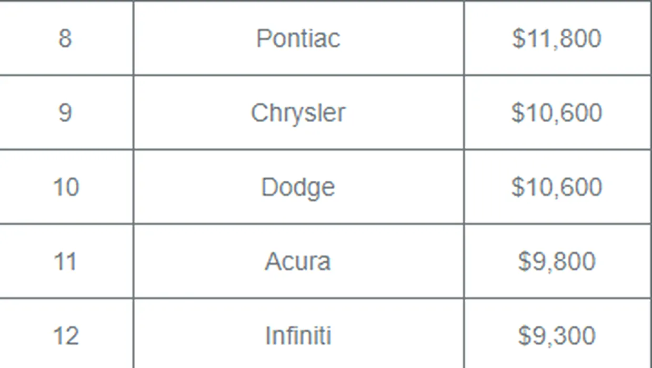
Task: Click the dollar sign in Chrysler's price
Action: click(x=518, y=113)
